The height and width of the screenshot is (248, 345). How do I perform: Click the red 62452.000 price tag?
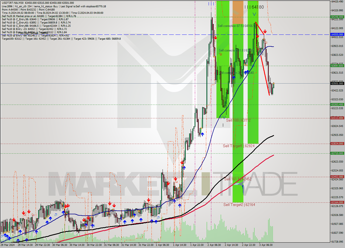[x=337, y=177]
